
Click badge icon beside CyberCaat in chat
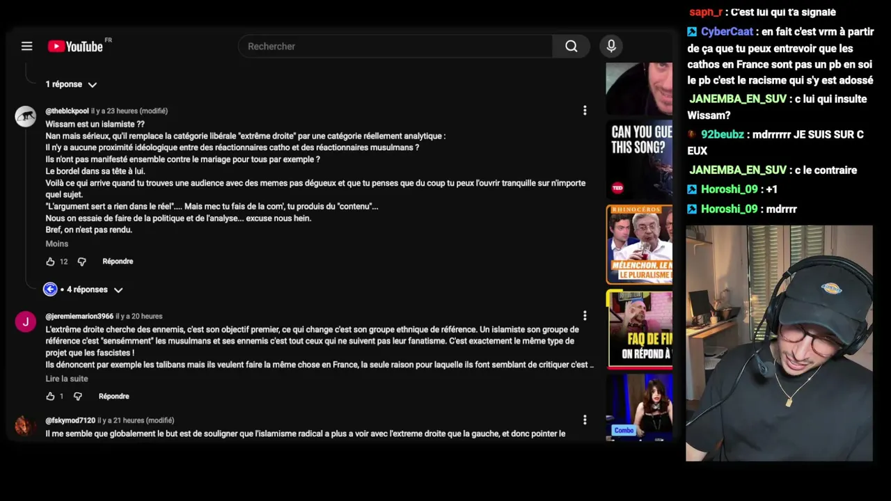click(x=692, y=31)
